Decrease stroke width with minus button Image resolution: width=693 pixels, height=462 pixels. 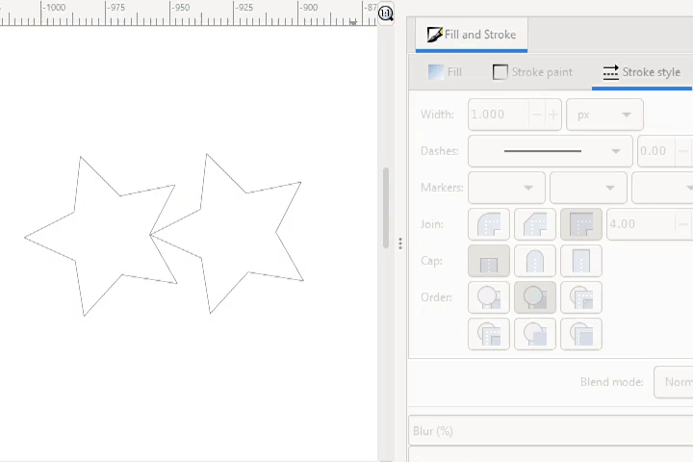pyautogui.click(x=537, y=115)
